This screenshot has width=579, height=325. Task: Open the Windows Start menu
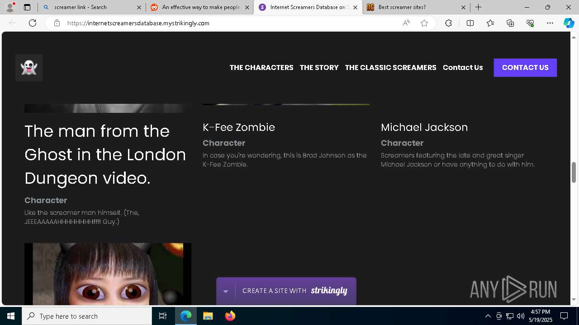click(11, 316)
